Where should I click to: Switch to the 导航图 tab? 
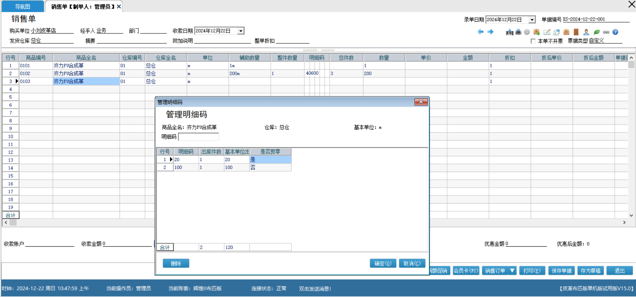tap(23, 7)
